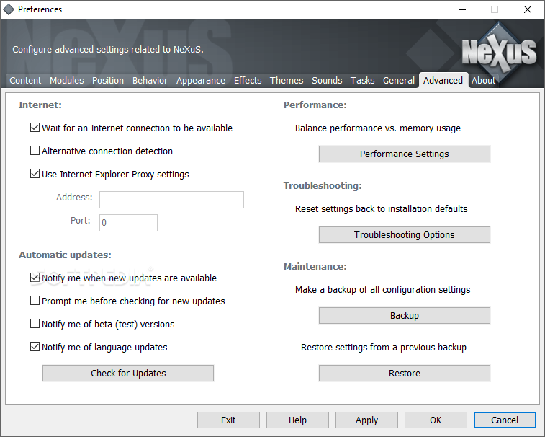
Task: Go to the Tasks tab
Action: [362, 81]
